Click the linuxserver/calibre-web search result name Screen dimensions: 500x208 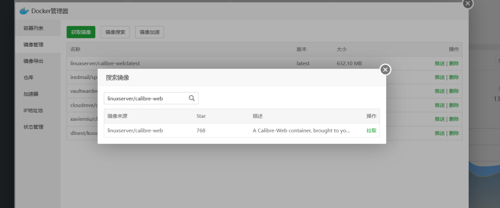click(135, 131)
